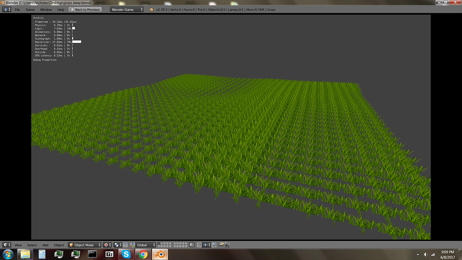Click the Profile heading text

(x=38, y=18)
